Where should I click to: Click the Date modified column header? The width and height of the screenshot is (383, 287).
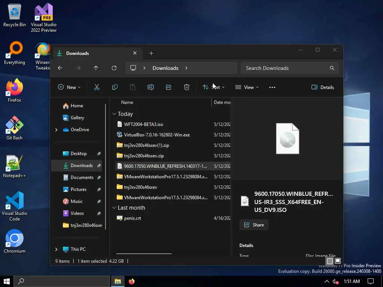coord(222,102)
